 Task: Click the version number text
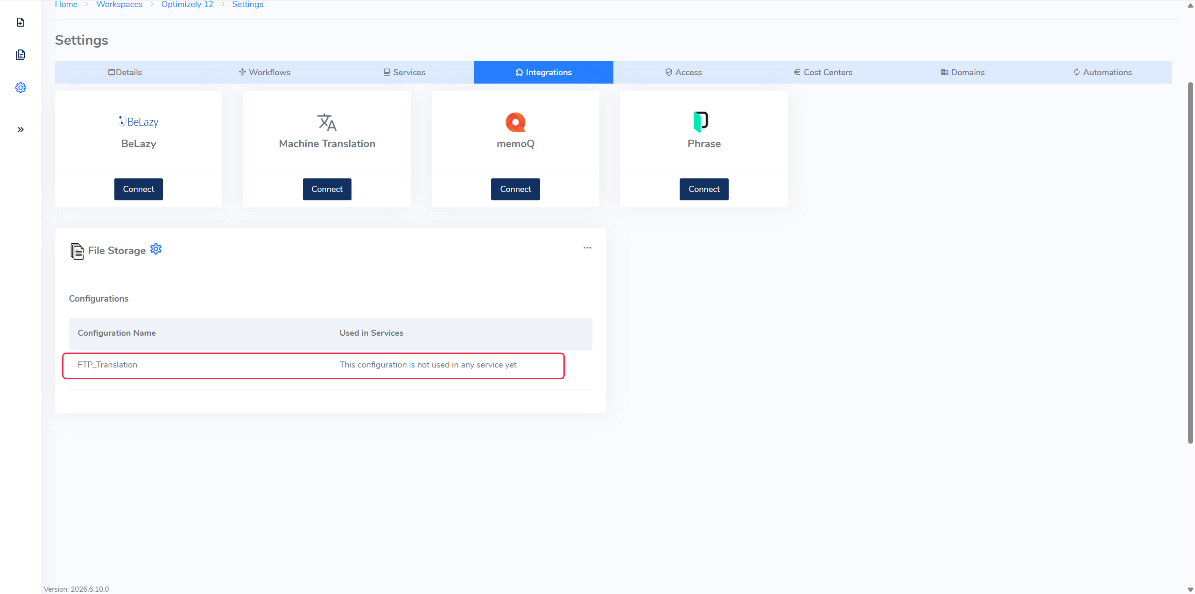coord(76,589)
